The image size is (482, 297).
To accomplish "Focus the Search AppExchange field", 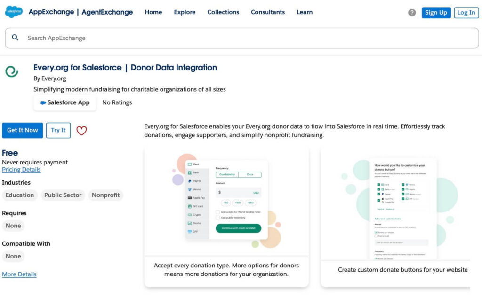I will click(242, 38).
